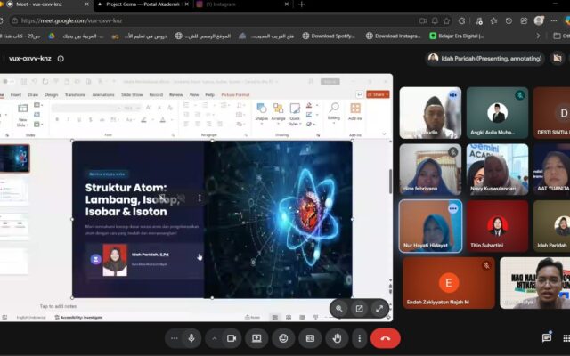
Task: Switch to Project Gema Portal Akademik browser tab
Action: point(142,4)
